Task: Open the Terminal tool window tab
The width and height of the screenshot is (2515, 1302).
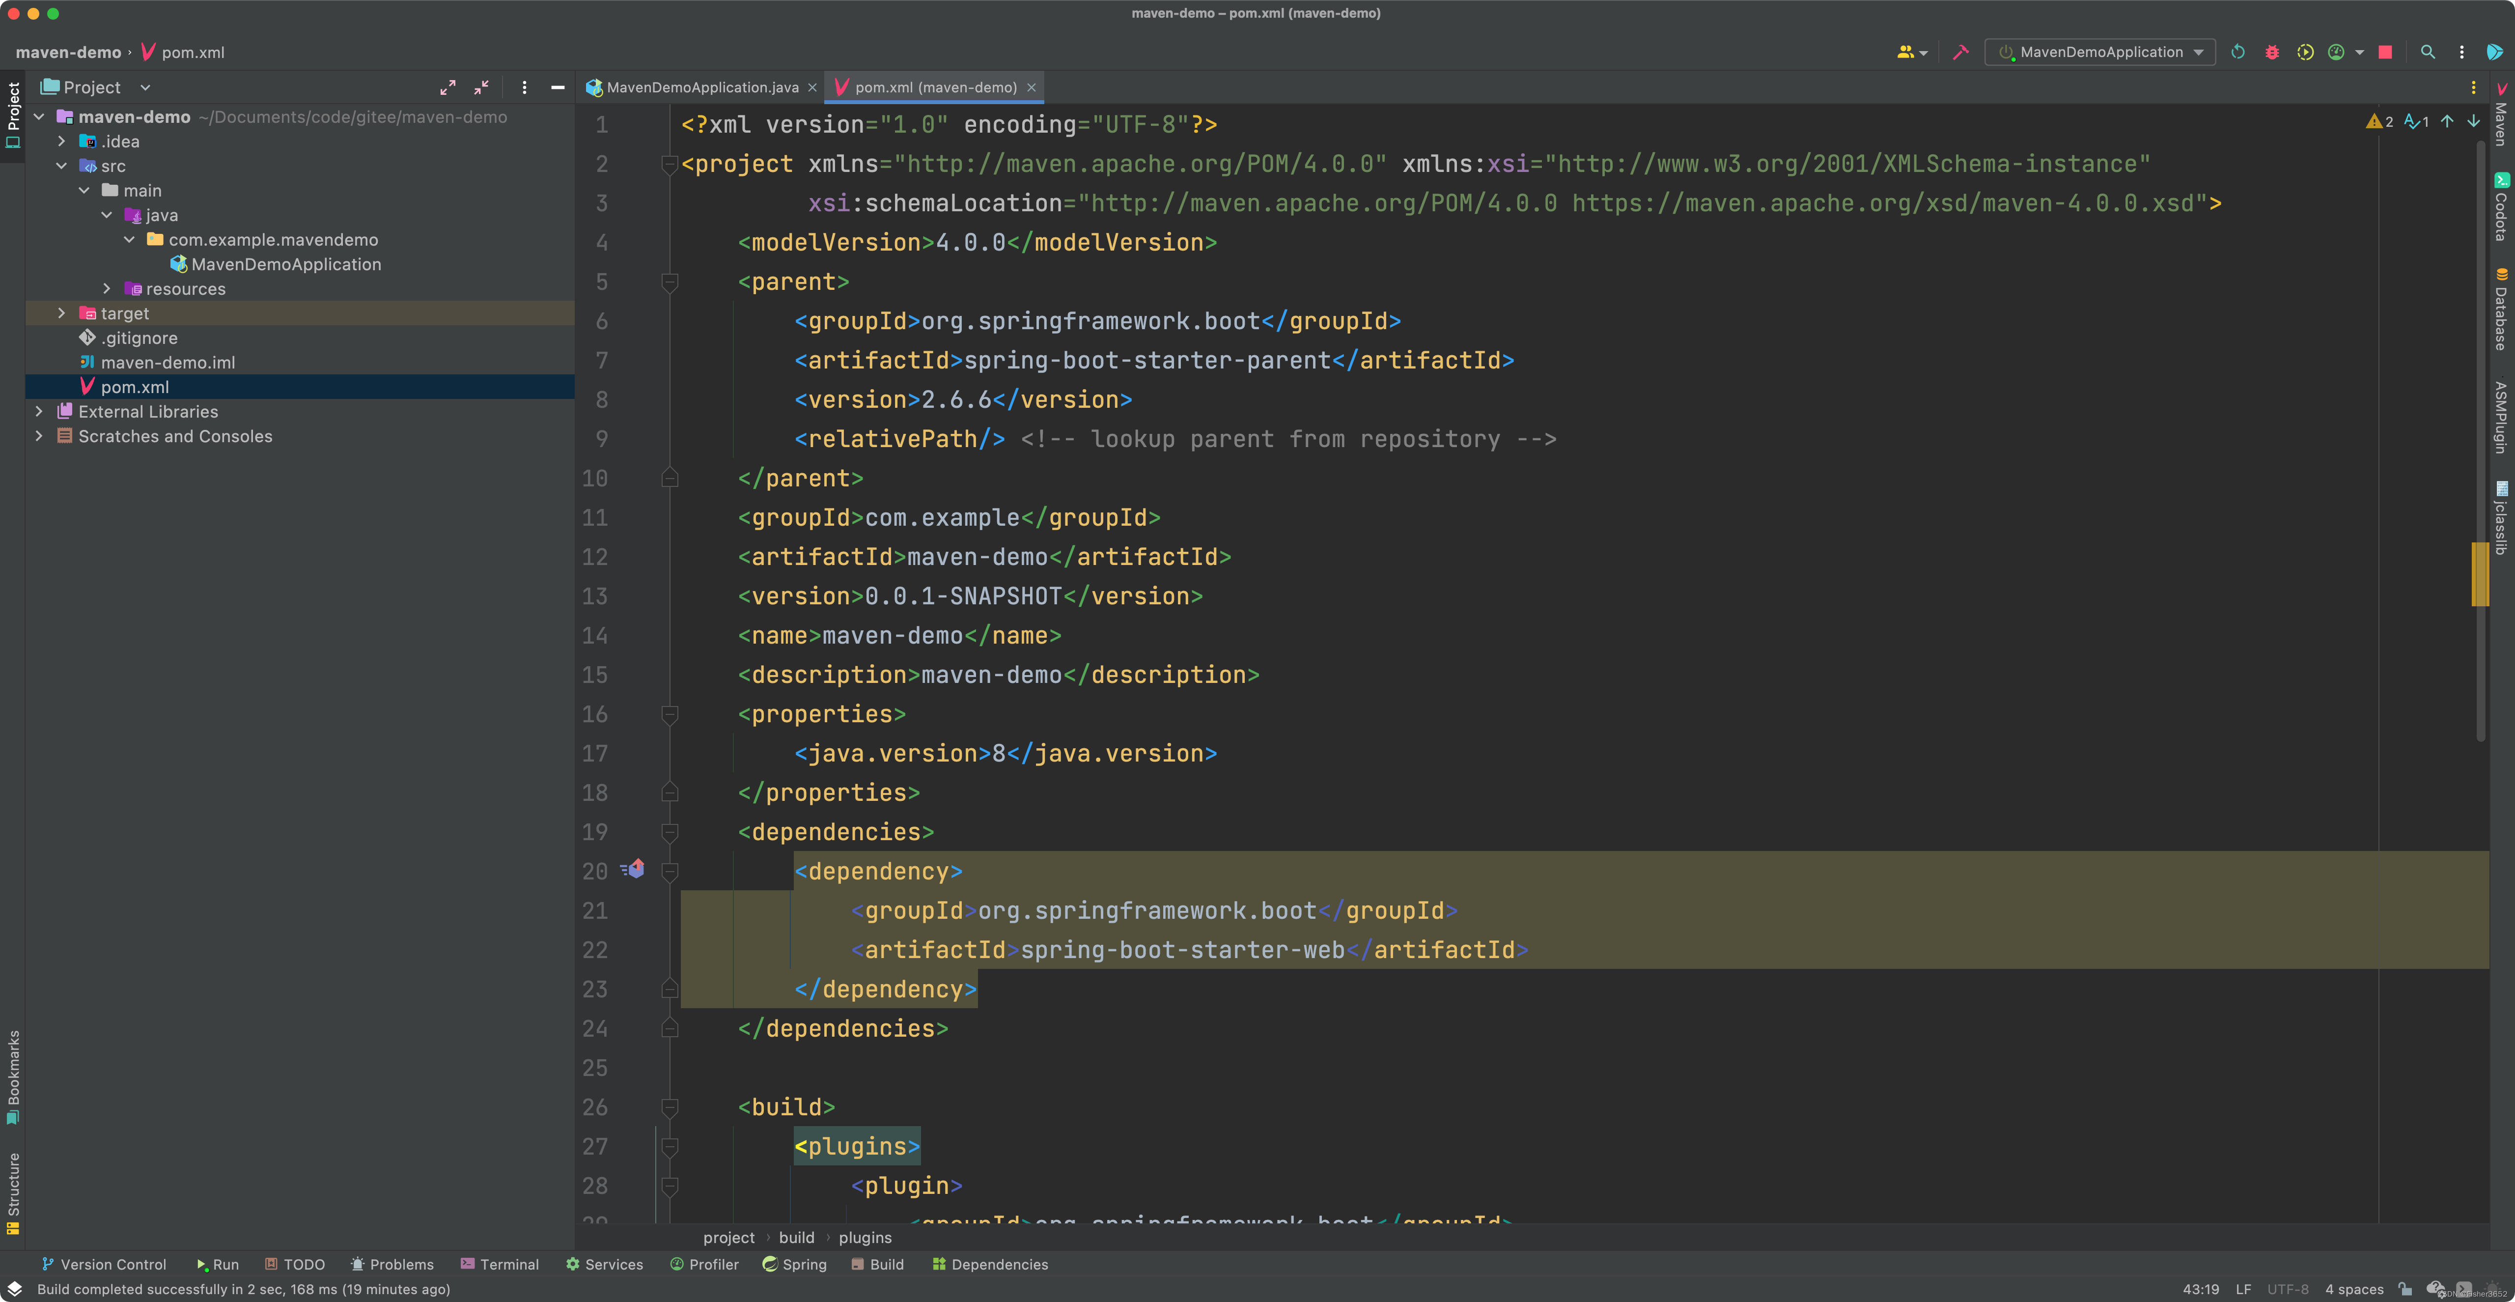Action: point(500,1264)
